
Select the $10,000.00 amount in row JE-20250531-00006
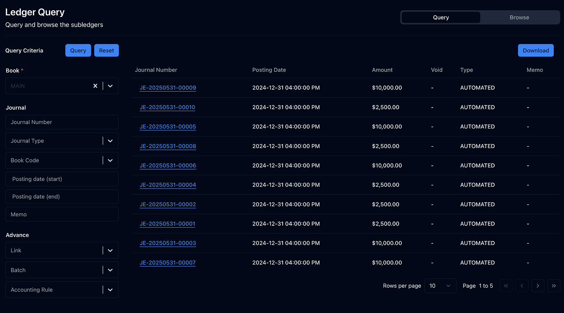point(387,165)
